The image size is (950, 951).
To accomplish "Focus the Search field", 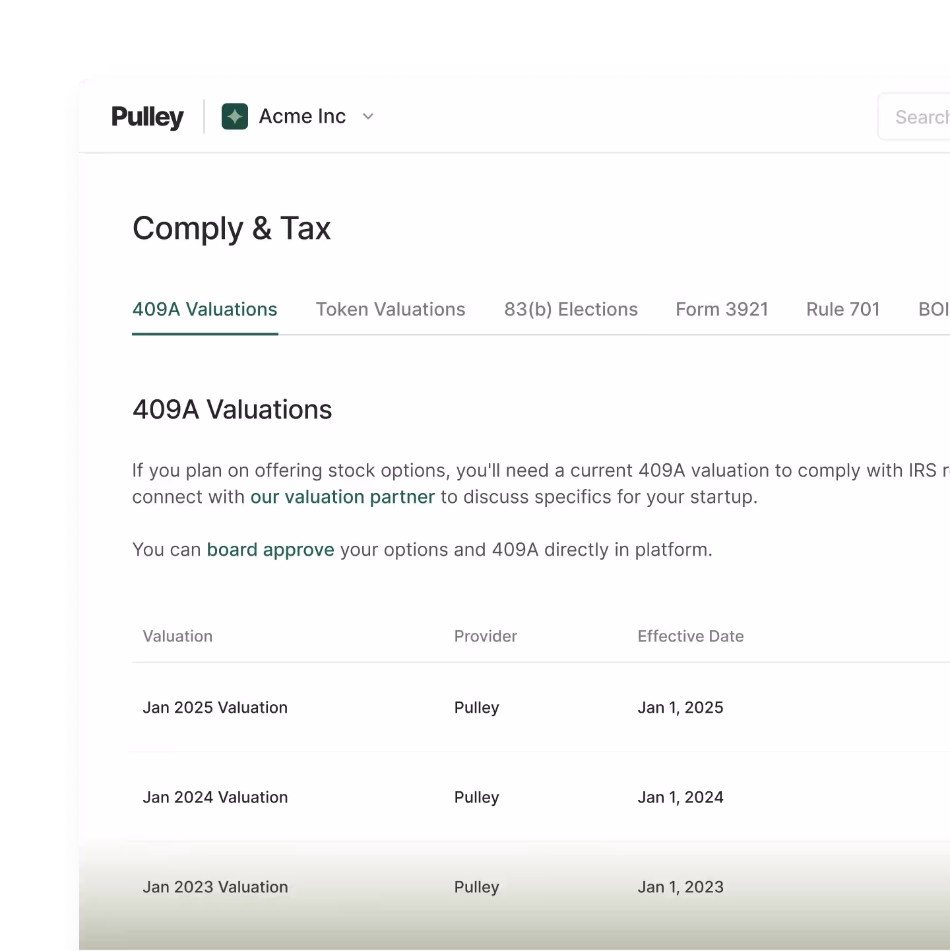I will point(914,117).
